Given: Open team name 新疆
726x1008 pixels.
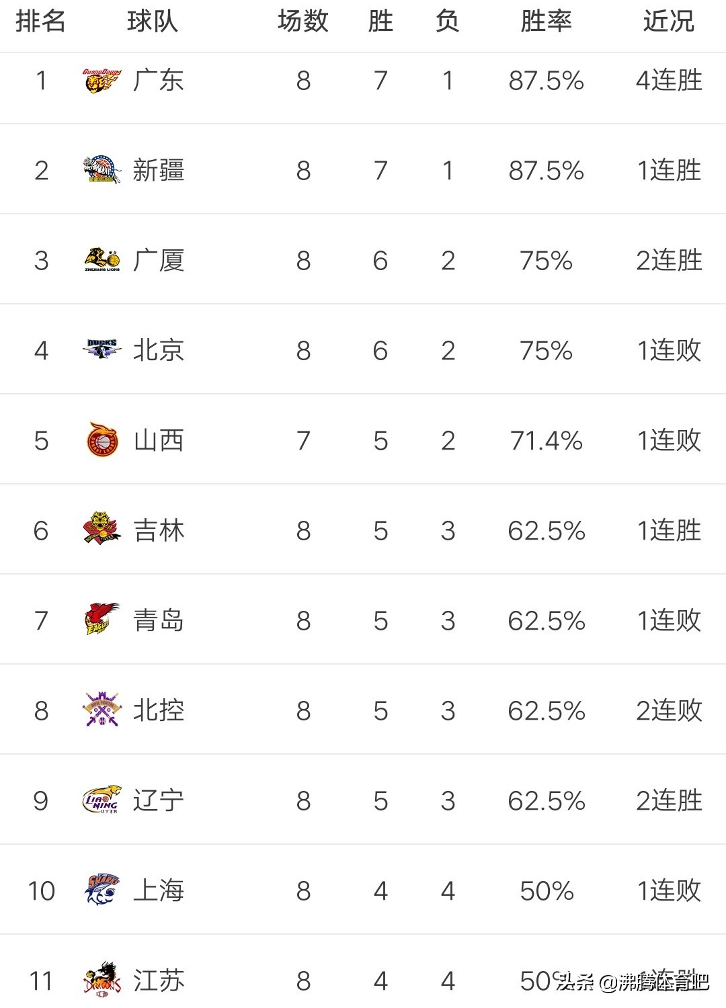Looking at the screenshot, I should click(159, 171).
